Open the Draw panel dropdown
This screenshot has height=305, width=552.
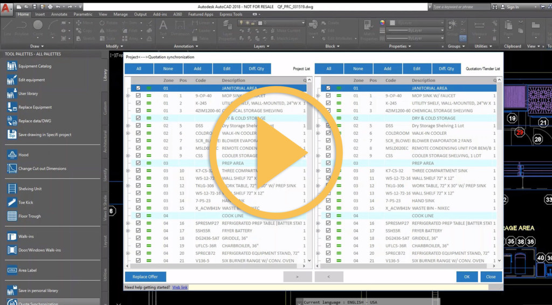[x=37, y=46]
